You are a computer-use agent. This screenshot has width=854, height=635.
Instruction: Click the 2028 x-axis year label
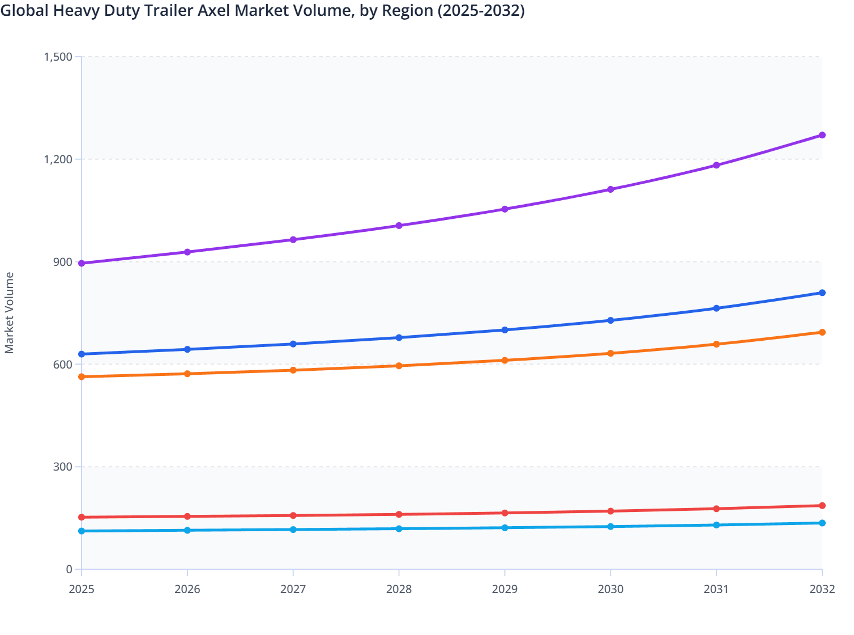coord(399,589)
